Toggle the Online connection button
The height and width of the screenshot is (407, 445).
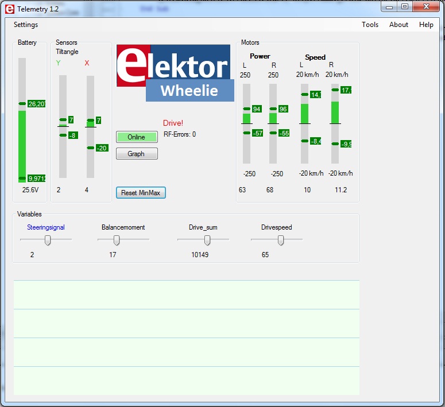(137, 137)
